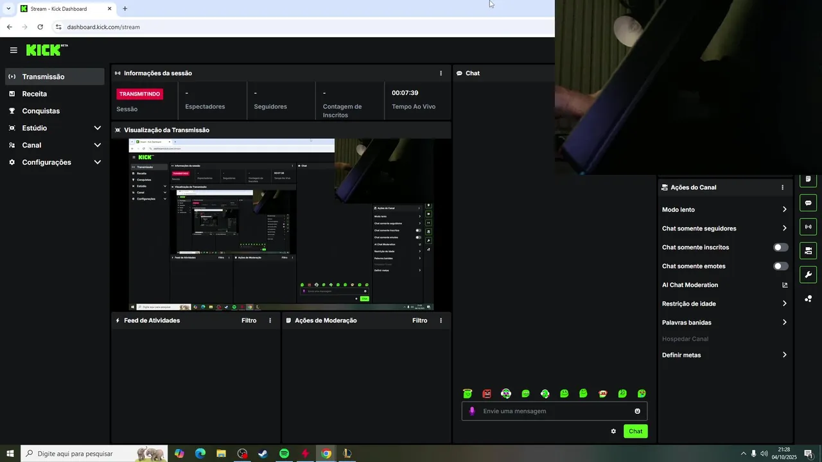Screen dimensions: 822x462
Task: Close the Stream - Kick Dashboard tab
Action: pyautogui.click(x=109, y=9)
